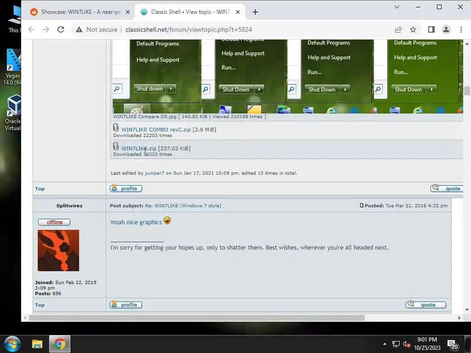Open new tab with plus button

255,12
